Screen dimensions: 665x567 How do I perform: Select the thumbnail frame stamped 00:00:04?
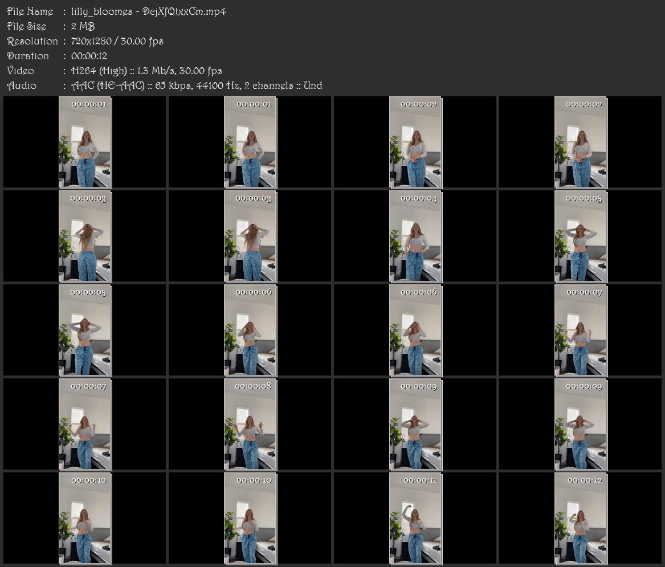tap(415, 236)
